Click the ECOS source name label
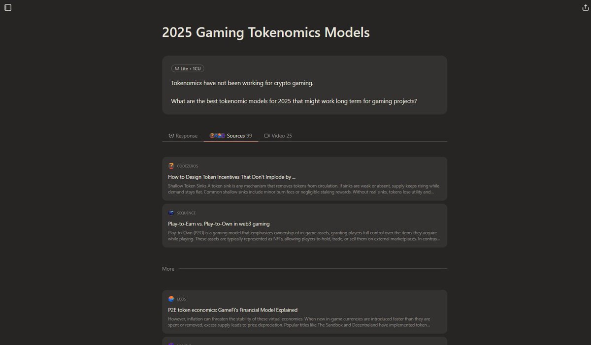591x345 pixels. (x=182, y=299)
